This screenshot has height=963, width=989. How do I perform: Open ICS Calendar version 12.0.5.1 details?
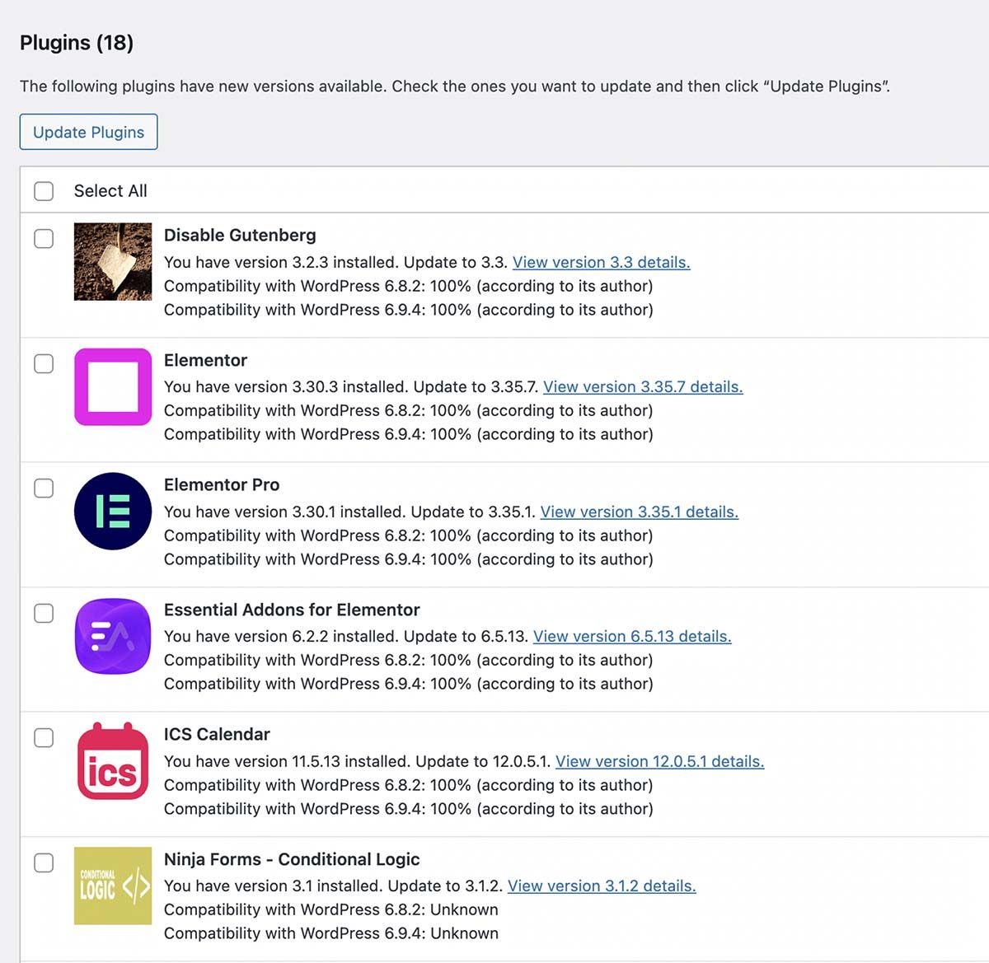click(x=659, y=761)
